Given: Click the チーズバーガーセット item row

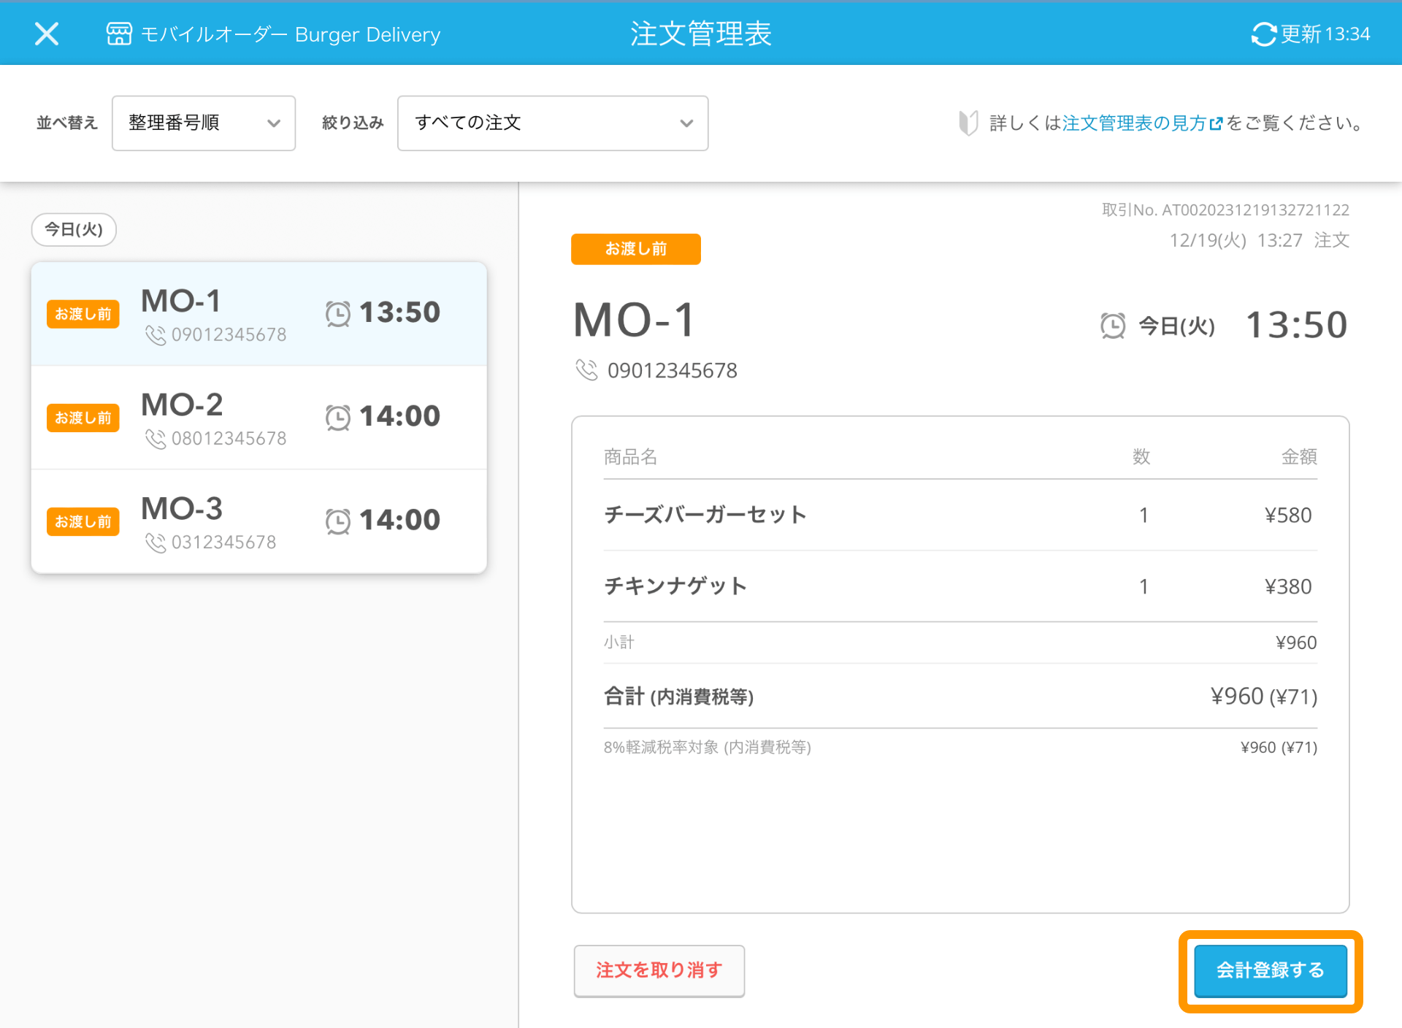Looking at the screenshot, I should click(960, 515).
